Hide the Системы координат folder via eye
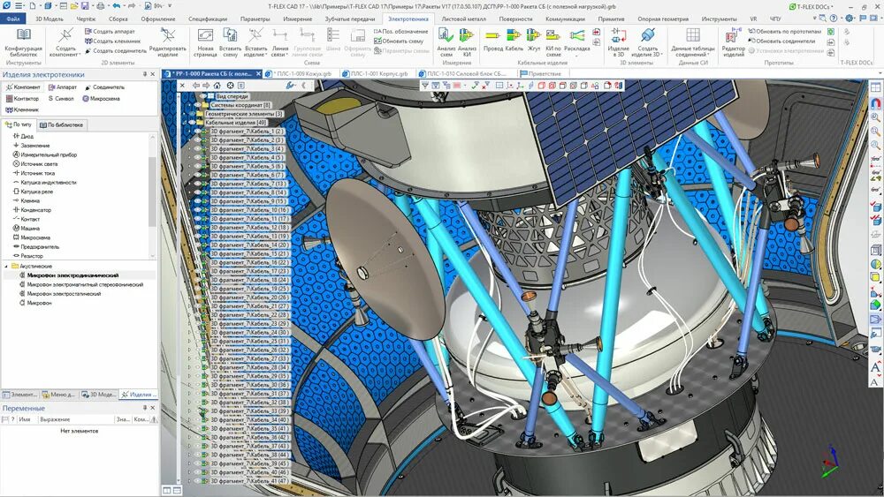The height and width of the screenshot is (497, 884). tap(197, 105)
